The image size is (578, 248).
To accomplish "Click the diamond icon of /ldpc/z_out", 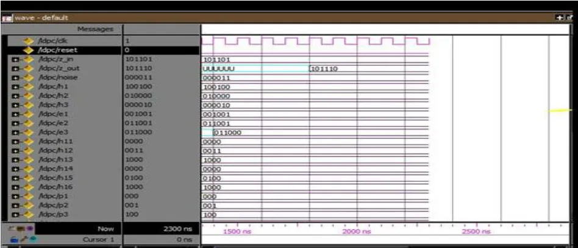I will click(29, 68).
